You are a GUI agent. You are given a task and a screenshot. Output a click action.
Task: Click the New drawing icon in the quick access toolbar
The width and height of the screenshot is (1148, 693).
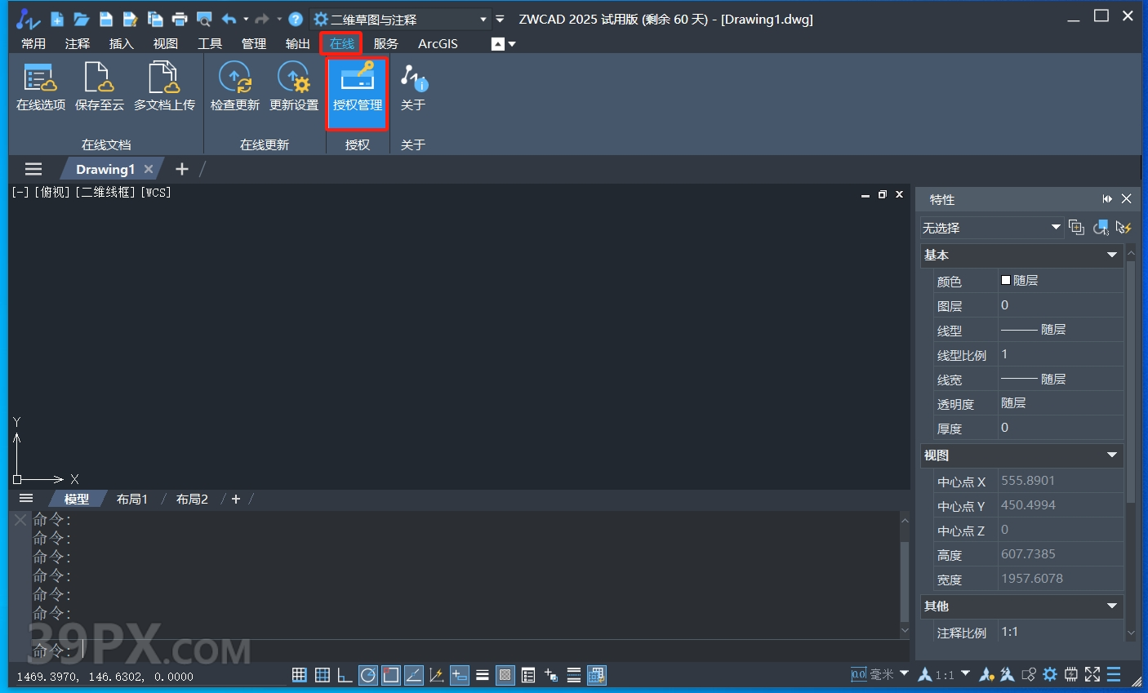click(56, 19)
